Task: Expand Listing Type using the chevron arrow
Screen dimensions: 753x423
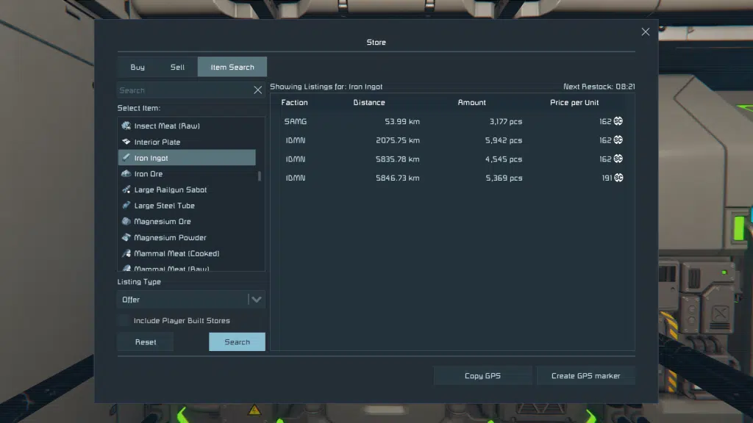Action: point(257,300)
